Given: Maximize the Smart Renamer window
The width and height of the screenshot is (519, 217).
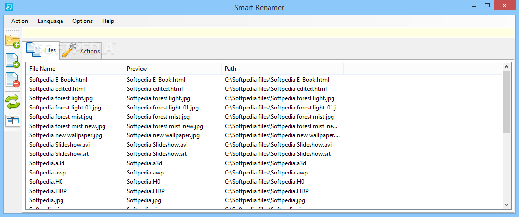Looking at the screenshot, I should 487,6.
